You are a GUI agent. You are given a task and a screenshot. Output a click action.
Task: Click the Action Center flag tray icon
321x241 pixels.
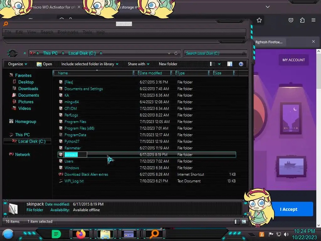point(271,234)
